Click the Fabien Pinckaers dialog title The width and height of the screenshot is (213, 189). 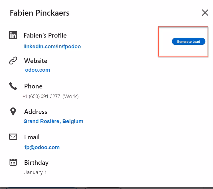point(40,13)
